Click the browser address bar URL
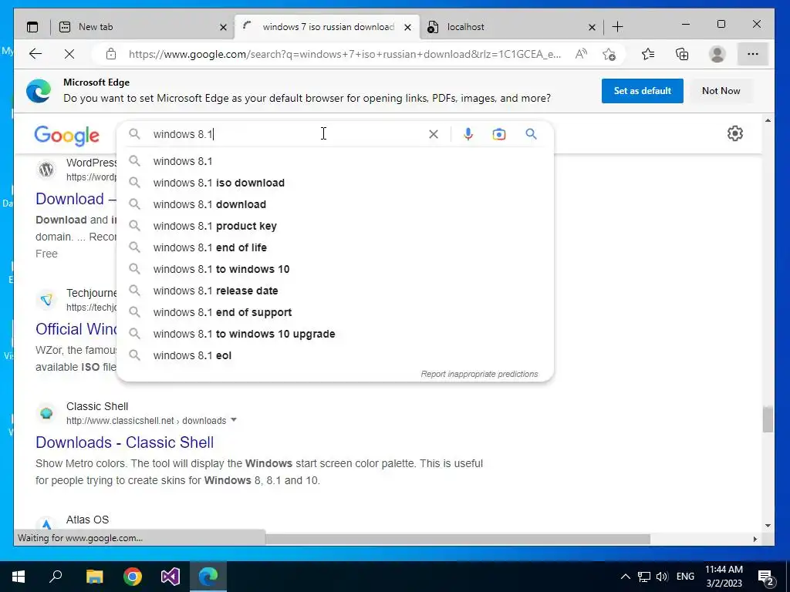790x592 pixels. click(x=345, y=54)
